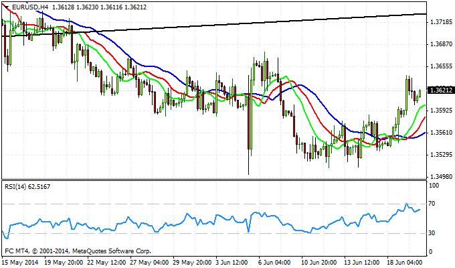Click time axis label 15 May 2014

(x=20, y=262)
